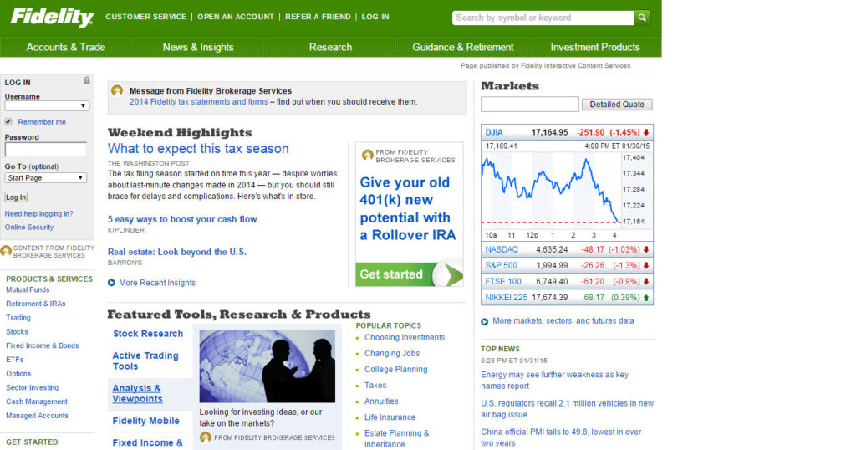Open the Stocks sidebar link
This screenshot has height=450, width=856.
click(17, 331)
